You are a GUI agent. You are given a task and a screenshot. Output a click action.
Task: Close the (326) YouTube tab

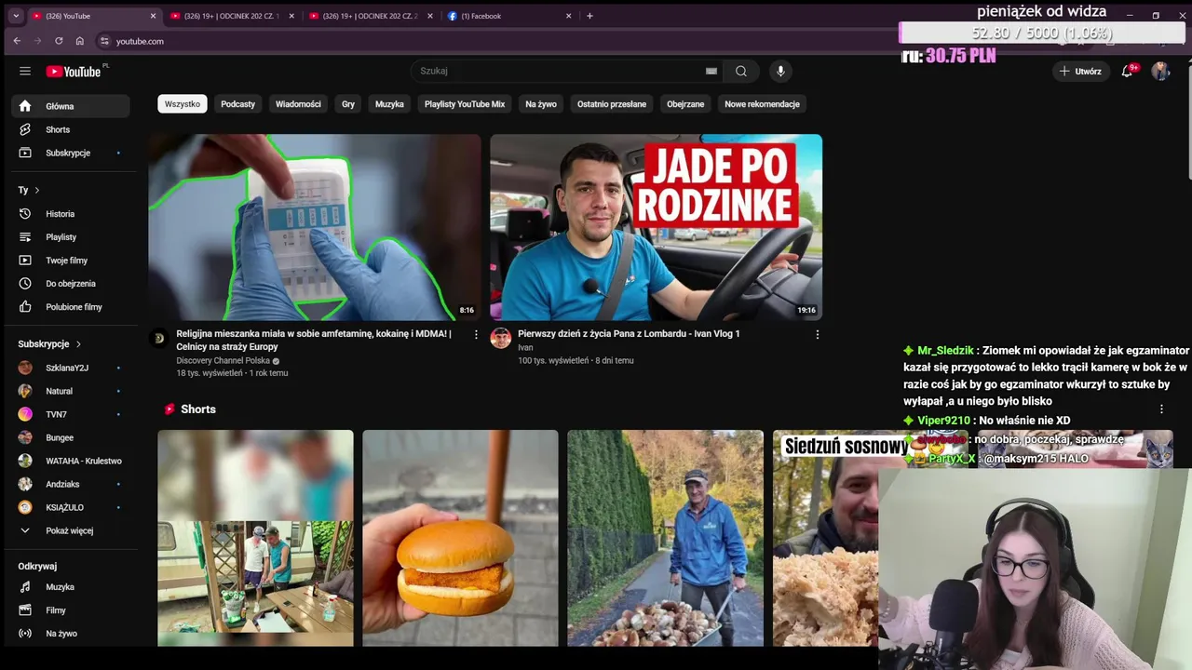153,16
